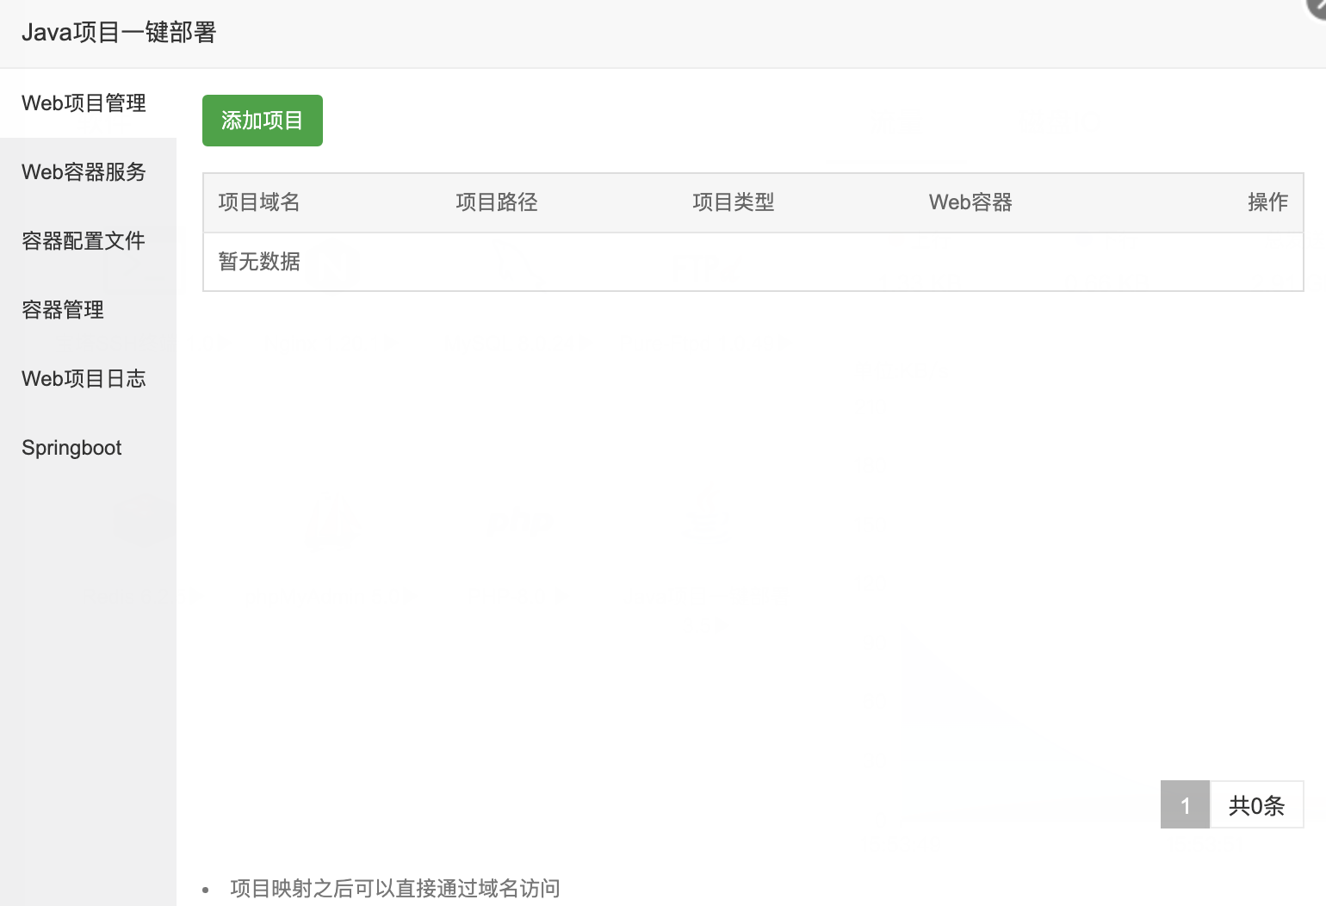Image resolution: width=1326 pixels, height=906 pixels.
Task: Click the 操作 column header
Action: point(1267,202)
